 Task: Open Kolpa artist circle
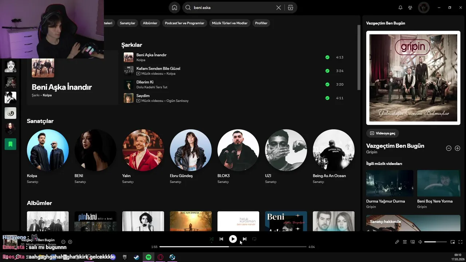point(48,150)
